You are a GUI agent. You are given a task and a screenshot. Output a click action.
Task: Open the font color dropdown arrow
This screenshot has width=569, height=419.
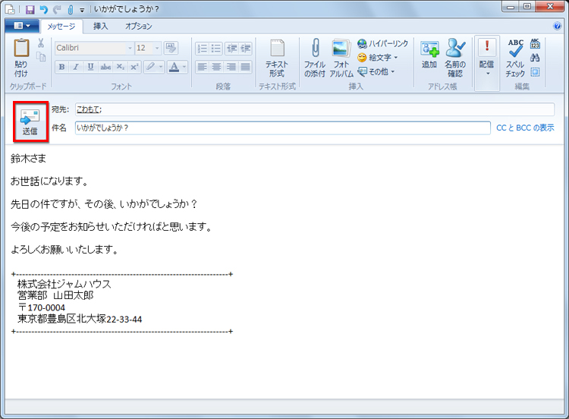click(x=184, y=67)
